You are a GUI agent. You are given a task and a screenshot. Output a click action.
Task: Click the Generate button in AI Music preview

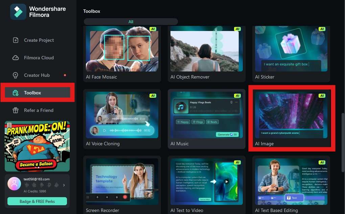[227, 134]
